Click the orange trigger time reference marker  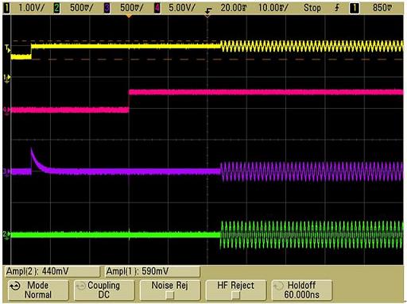129,17
